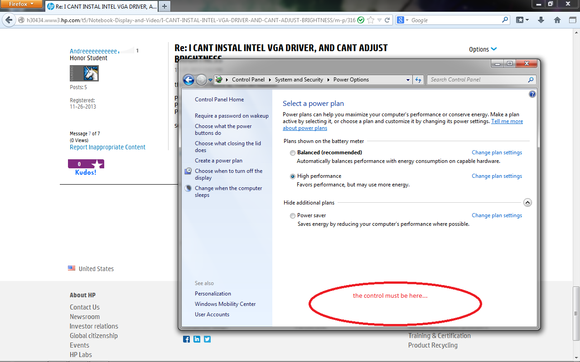The image size is (580, 362).
Task: Click the green checkmark icon in address bar
Action: 361,20
